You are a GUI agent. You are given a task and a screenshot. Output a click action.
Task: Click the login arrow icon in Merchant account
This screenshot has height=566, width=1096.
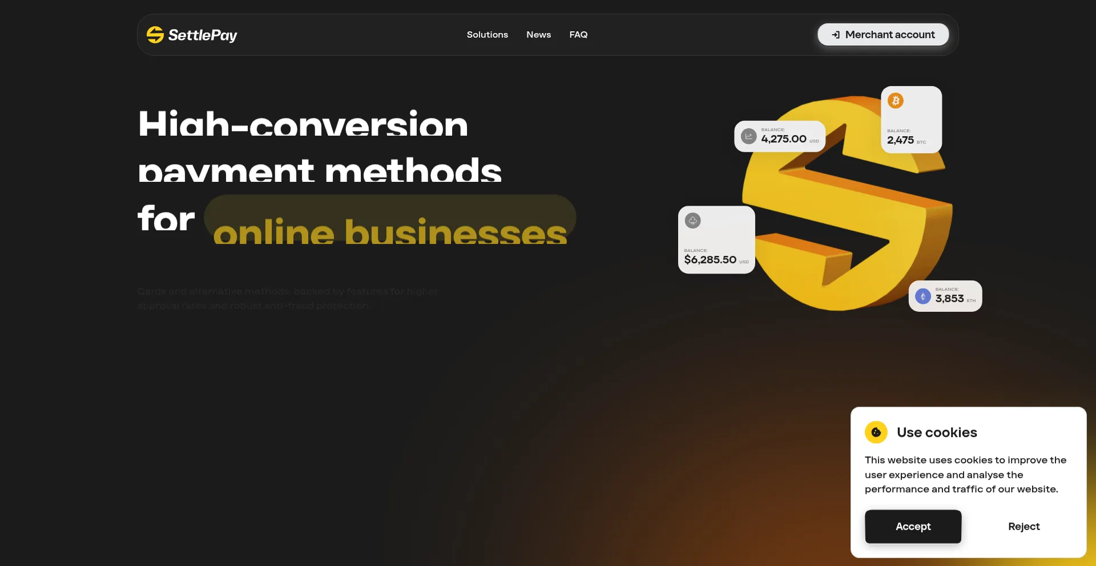[836, 35]
